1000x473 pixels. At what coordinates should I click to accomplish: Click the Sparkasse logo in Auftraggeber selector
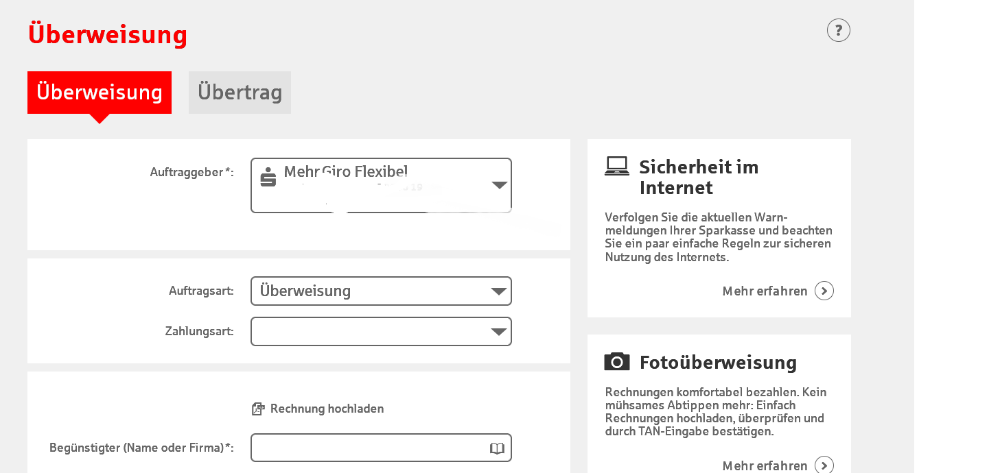(268, 178)
